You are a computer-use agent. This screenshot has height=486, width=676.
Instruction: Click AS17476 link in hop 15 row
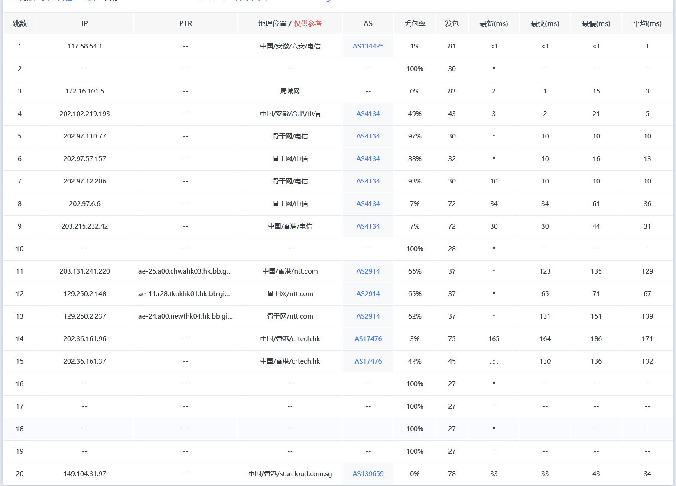pyautogui.click(x=368, y=361)
